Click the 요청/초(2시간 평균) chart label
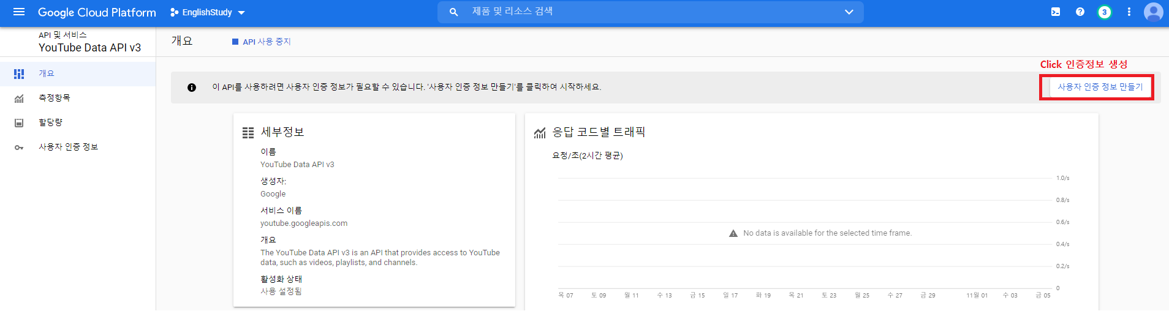Viewport: 1169px width, 311px height. point(588,155)
